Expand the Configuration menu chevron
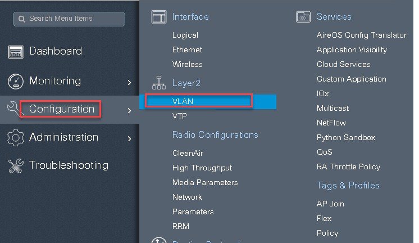This screenshot has width=419, height=243. pyautogui.click(x=129, y=110)
